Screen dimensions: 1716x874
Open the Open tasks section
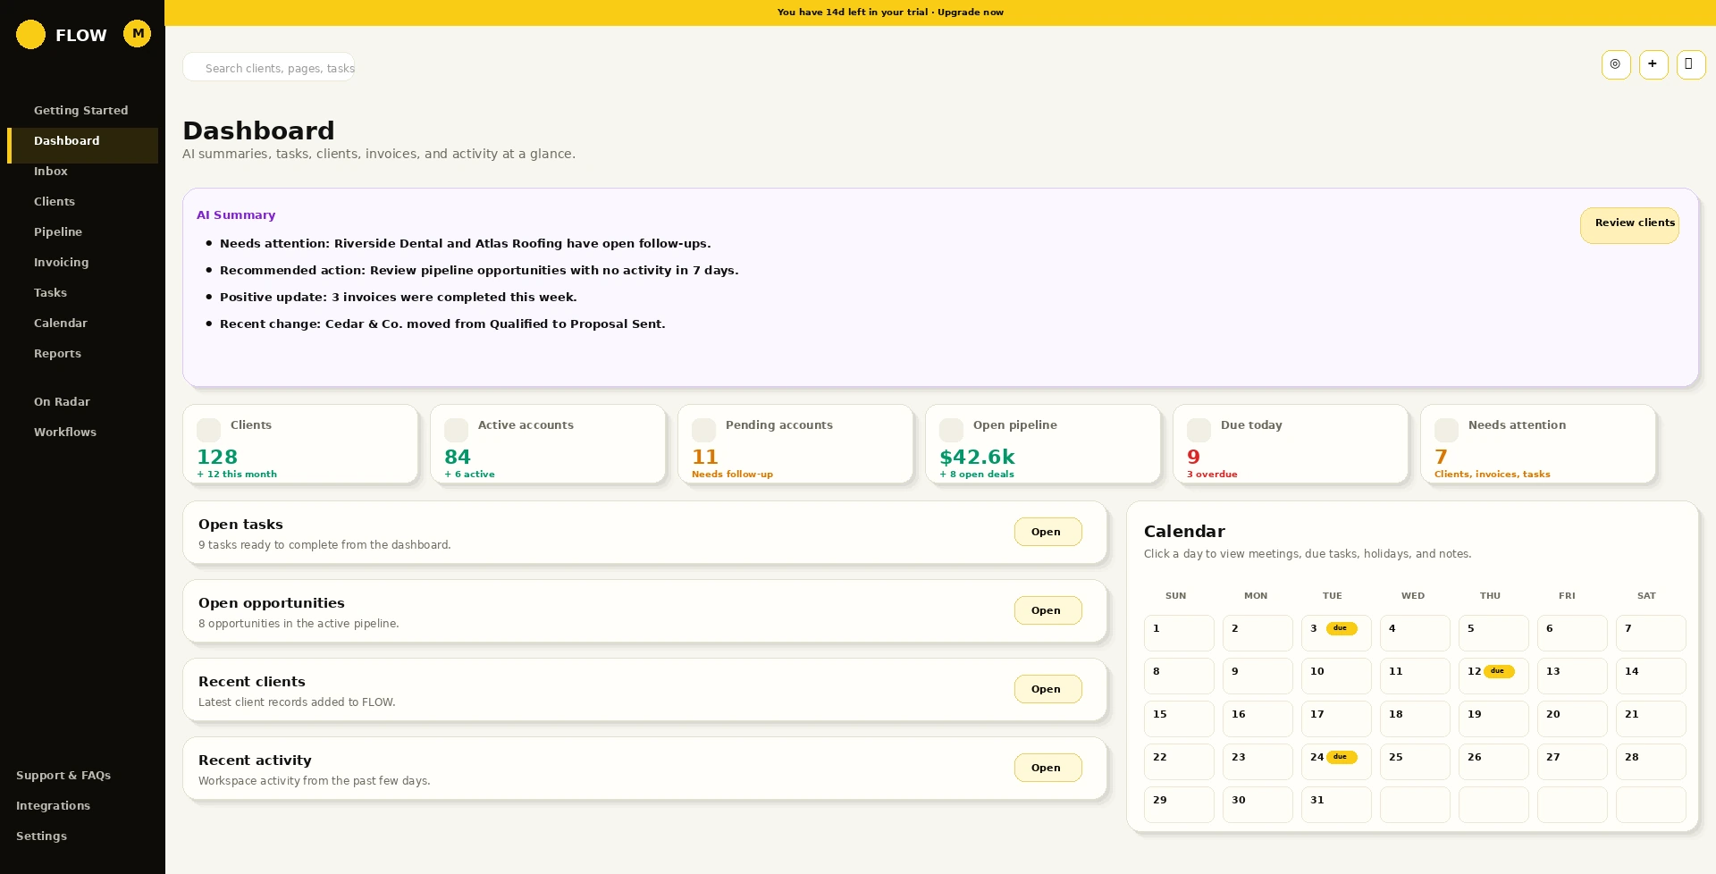click(1047, 532)
